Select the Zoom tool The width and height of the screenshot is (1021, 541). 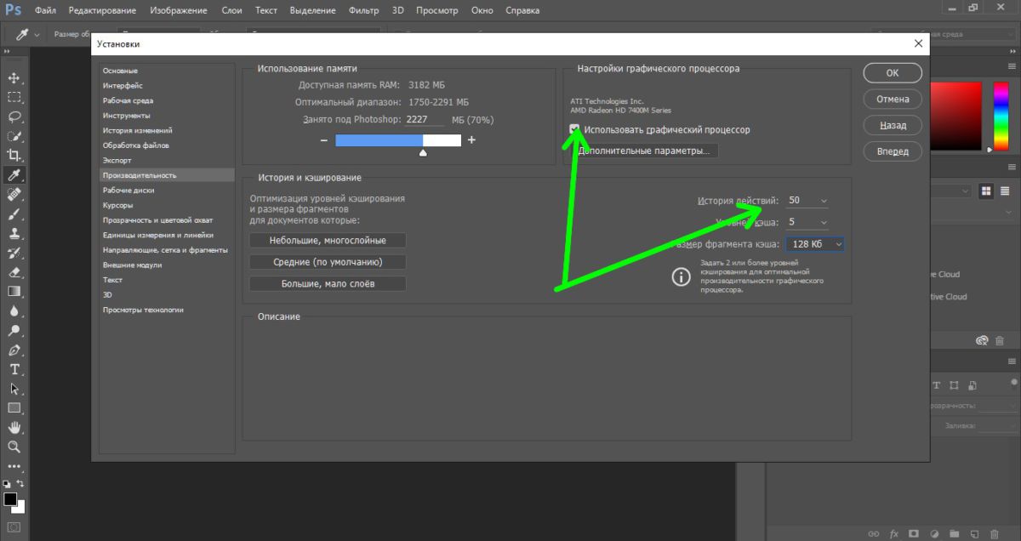(14, 447)
